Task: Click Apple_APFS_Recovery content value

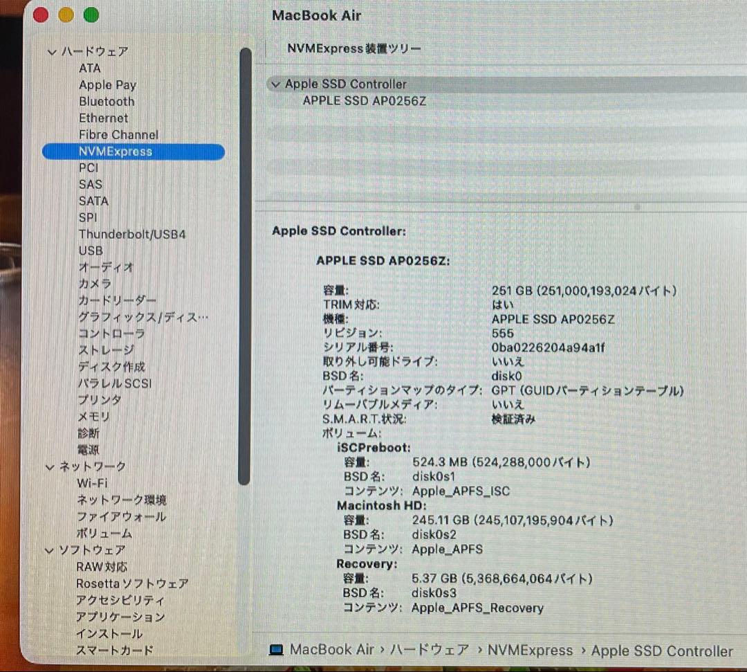Action: 477,608
